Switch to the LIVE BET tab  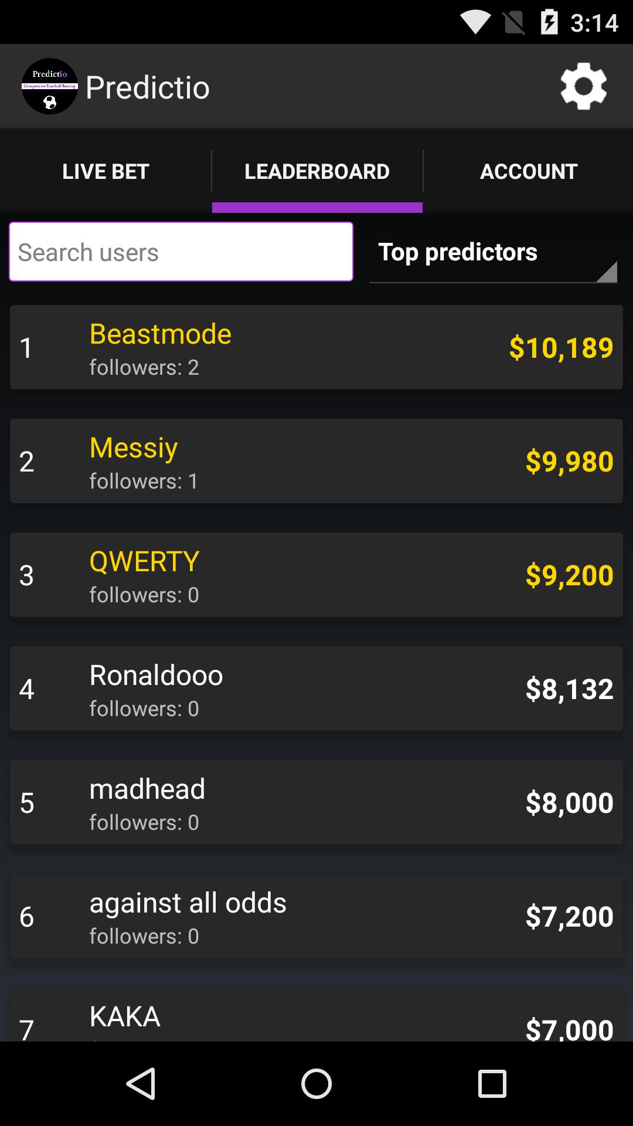105,171
